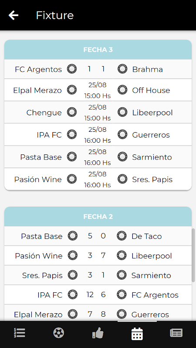The image size is (196, 348).
Task: Click Off House team badge
Action: tap(122, 90)
